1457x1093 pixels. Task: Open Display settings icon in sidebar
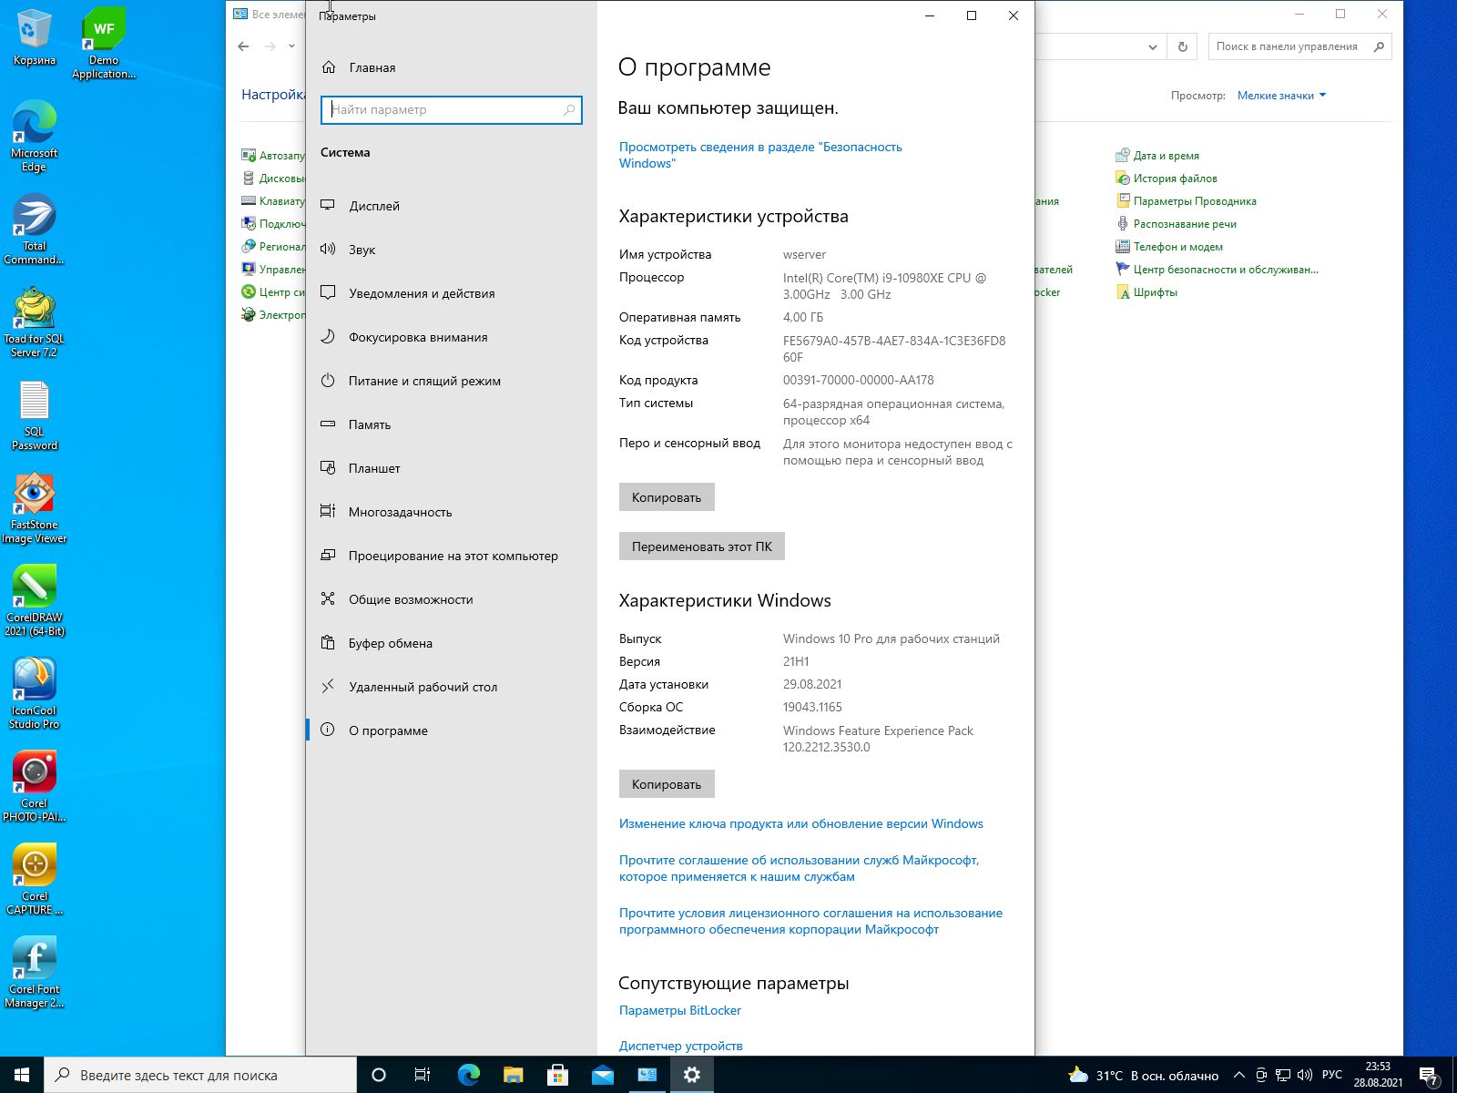(328, 206)
